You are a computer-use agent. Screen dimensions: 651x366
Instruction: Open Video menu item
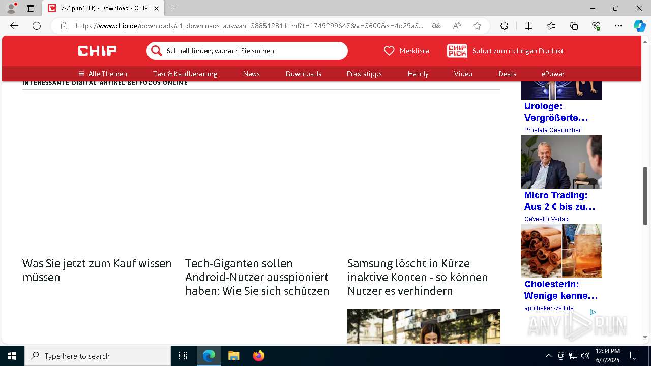[463, 74]
